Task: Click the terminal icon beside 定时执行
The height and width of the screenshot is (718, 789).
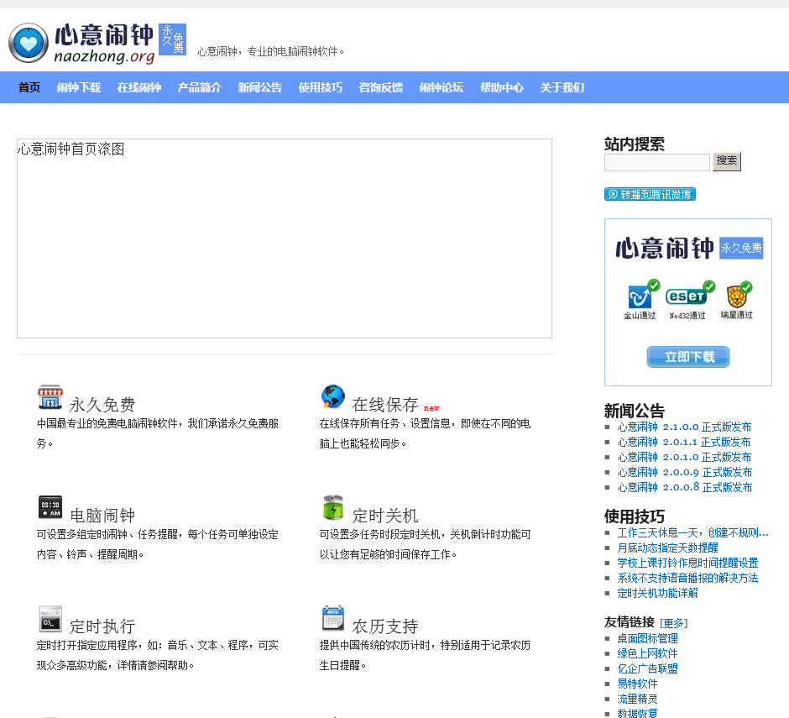Action: 50,619
